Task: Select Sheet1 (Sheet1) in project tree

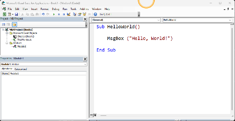Action: [26, 36]
